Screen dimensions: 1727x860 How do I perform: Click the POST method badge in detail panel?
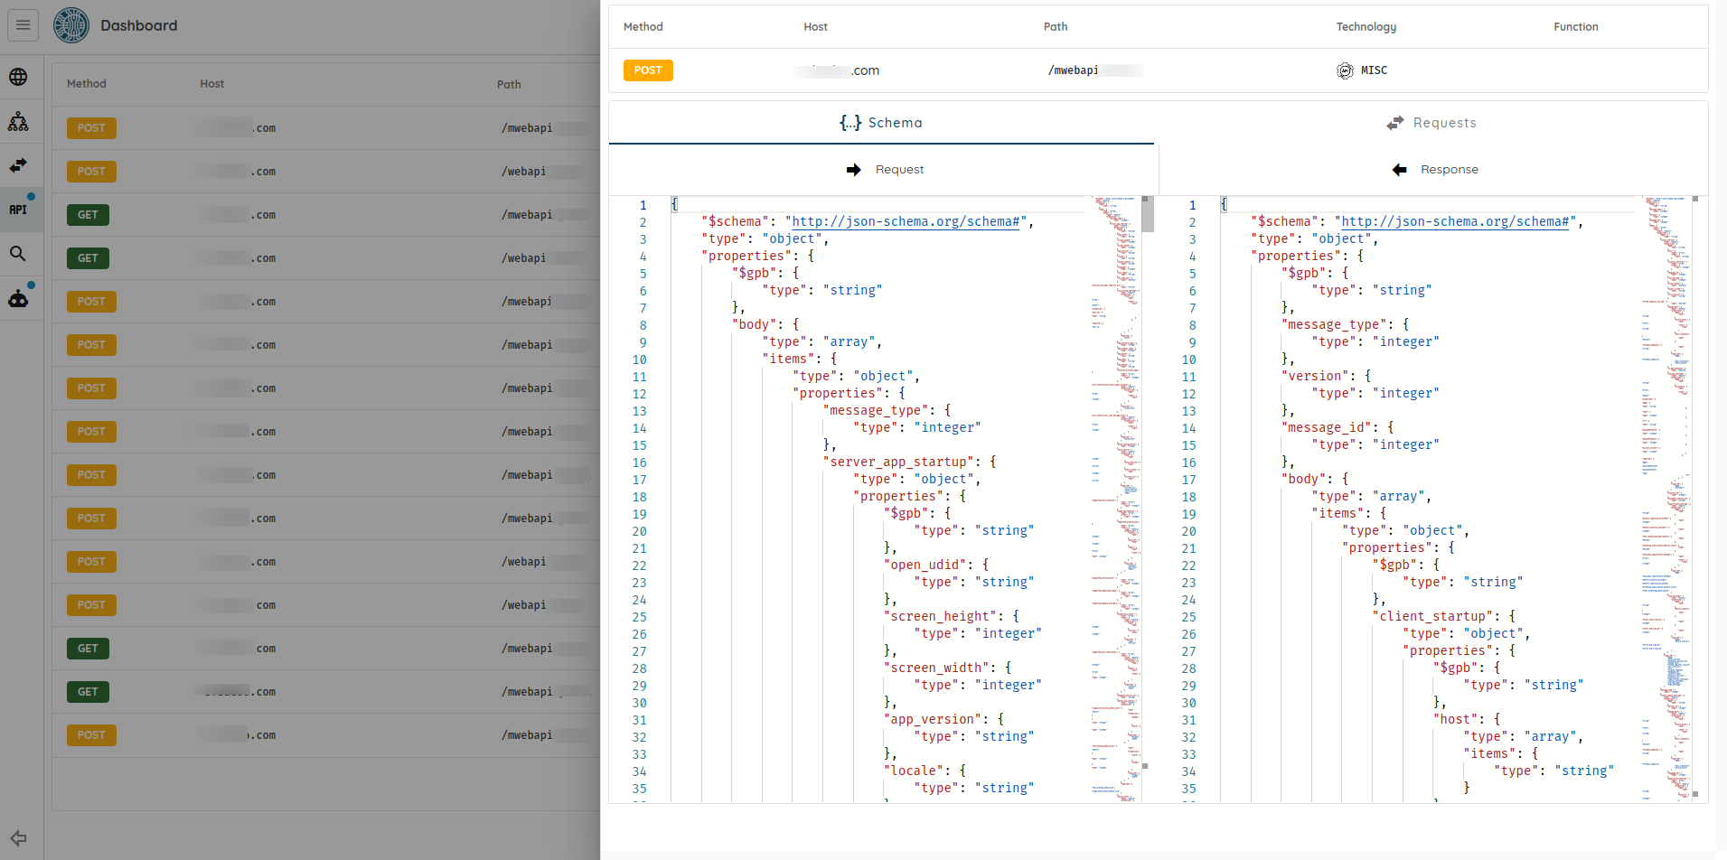pos(648,70)
